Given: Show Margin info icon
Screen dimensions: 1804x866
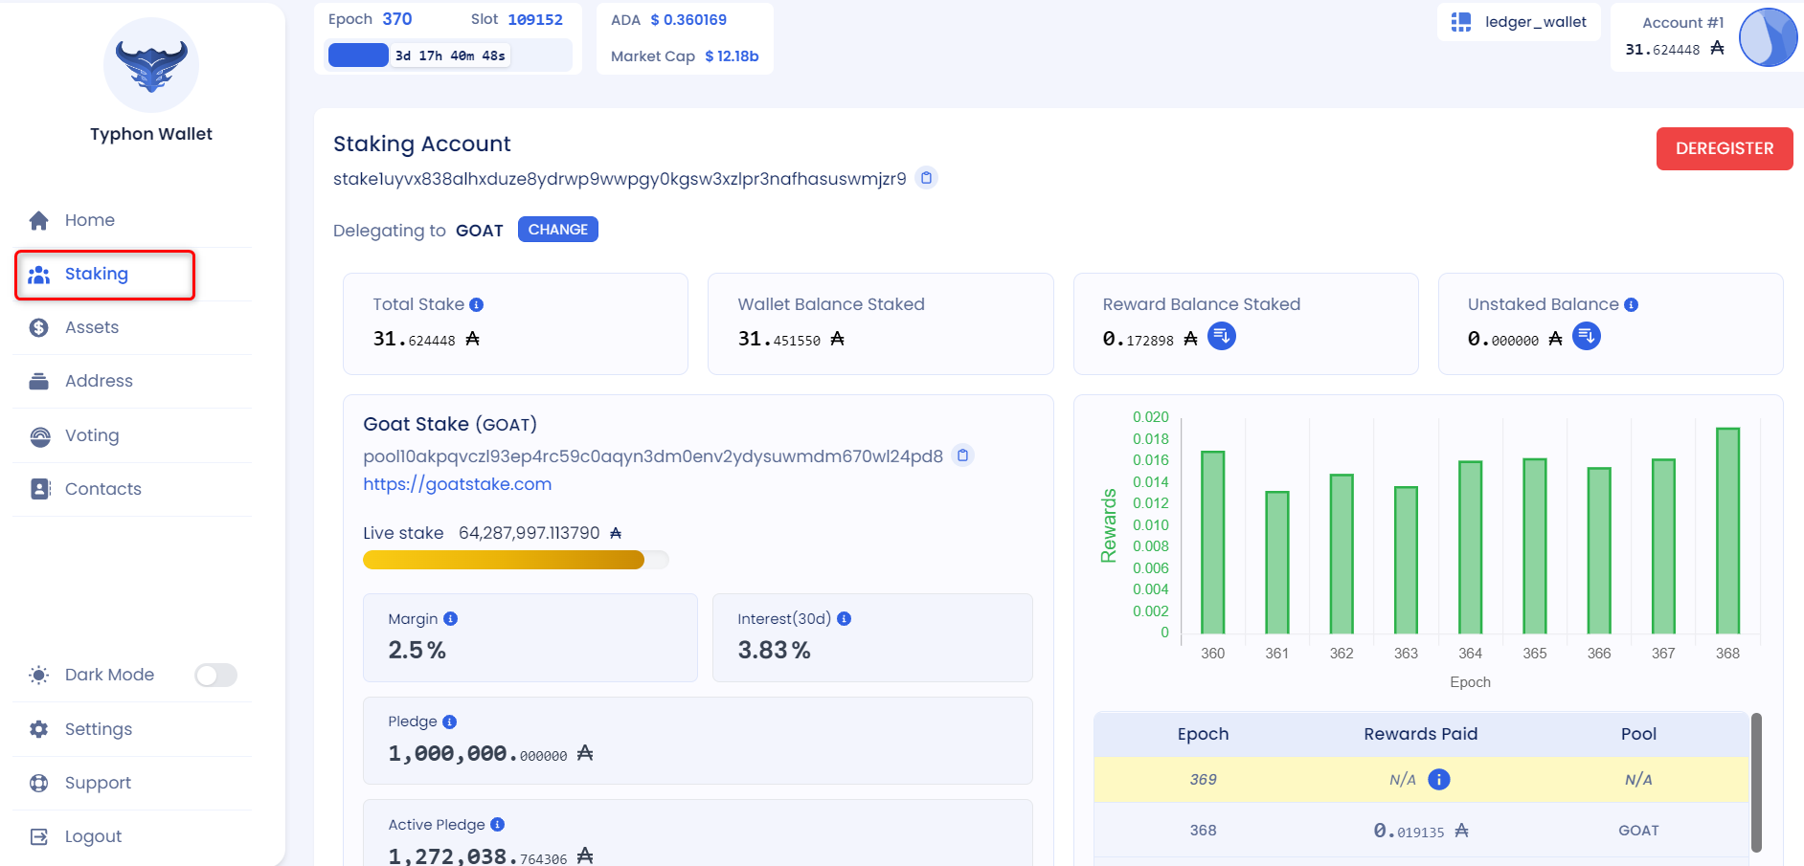Looking at the screenshot, I should (451, 619).
